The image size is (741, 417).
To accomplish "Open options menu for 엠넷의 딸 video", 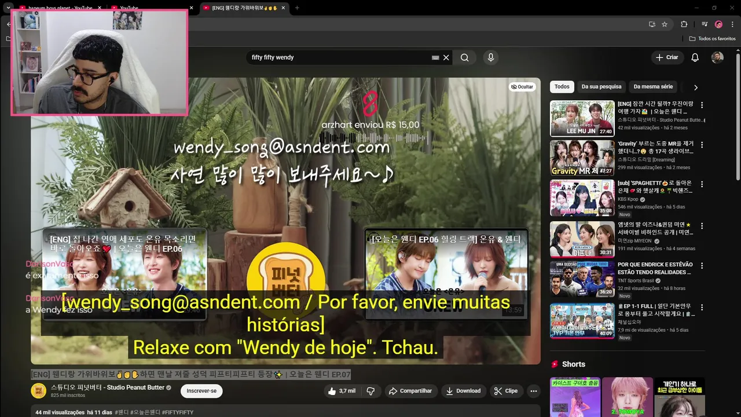I will [x=702, y=226].
